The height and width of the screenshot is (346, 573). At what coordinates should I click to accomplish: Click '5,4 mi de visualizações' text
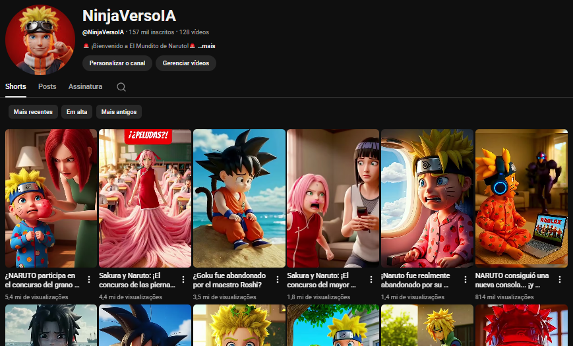tap(36, 297)
